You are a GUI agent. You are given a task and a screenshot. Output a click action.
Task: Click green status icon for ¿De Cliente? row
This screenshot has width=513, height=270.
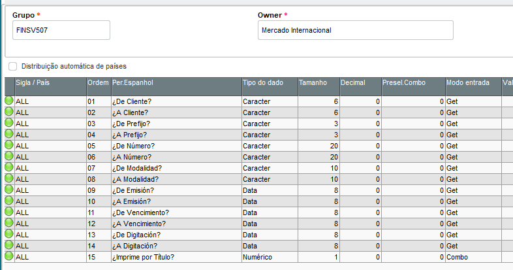coord(9,101)
